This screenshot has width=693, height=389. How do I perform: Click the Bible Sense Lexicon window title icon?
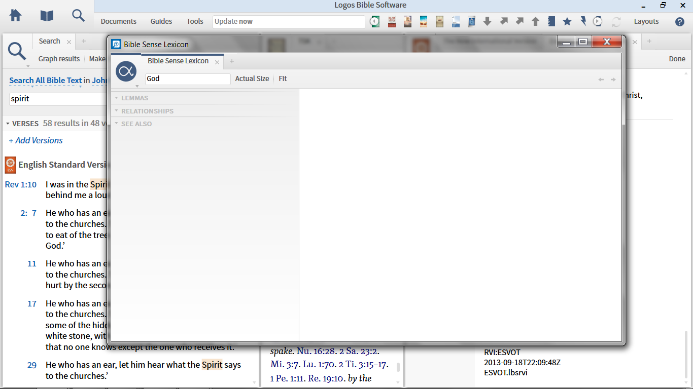116,44
